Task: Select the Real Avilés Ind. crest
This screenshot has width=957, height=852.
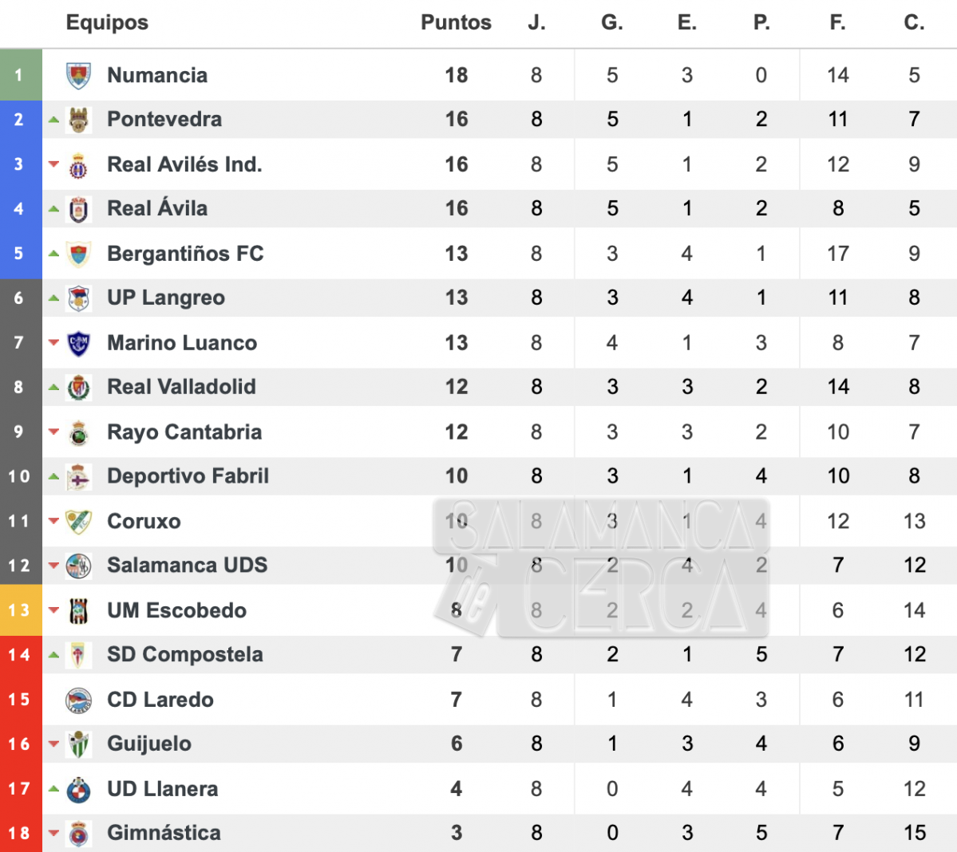Action: [x=79, y=164]
